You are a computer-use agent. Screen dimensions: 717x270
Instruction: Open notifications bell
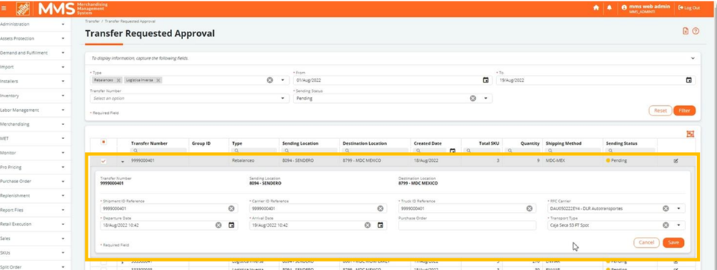coord(610,8)
